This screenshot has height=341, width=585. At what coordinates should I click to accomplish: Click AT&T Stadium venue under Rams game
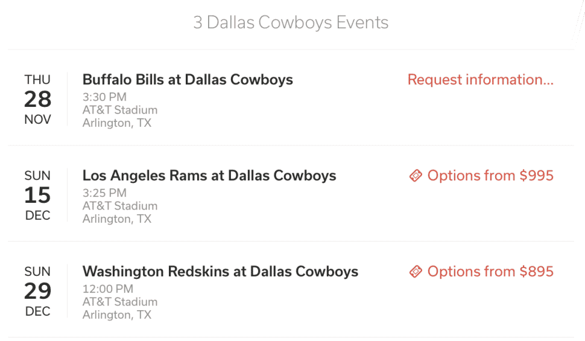pyautogui.click(x=120, y=206)
